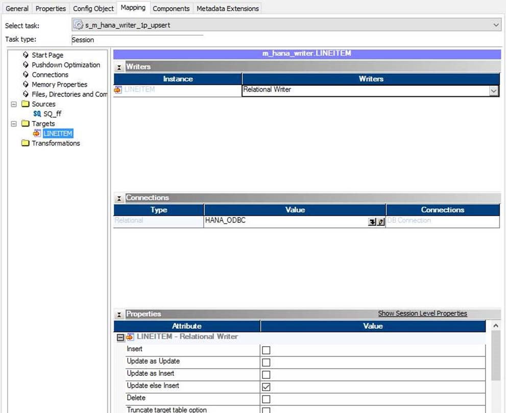Image resolution: width=506 pixels, height=413 pixels.
Task: Click the Truncate target table option label
Action: click(x=167, y=410)
